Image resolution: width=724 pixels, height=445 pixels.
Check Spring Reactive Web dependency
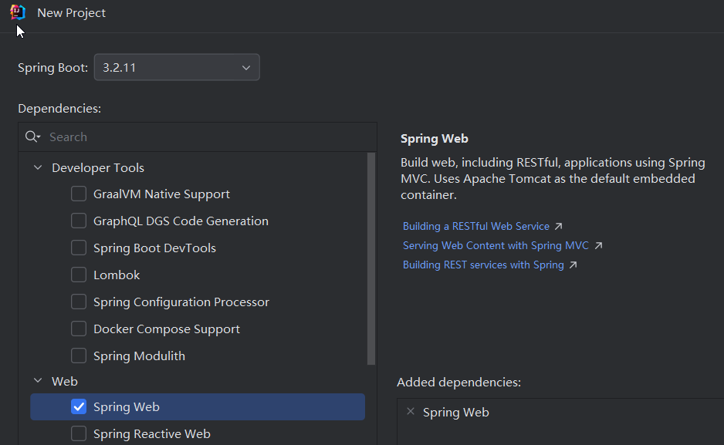tap(79, 433)
